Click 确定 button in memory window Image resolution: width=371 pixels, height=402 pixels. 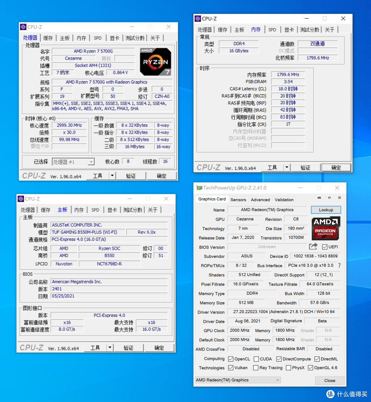click(336, 168)
